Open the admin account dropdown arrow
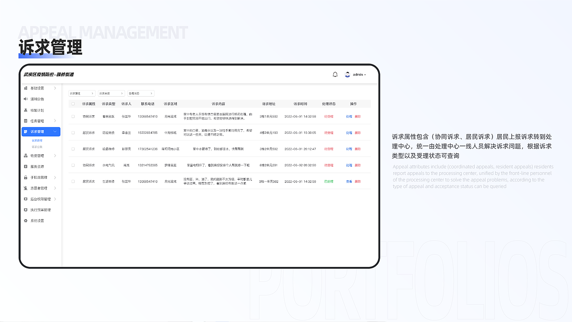This screenshot has width=572, height=322. pyautogui.click(x=365, y=75)
